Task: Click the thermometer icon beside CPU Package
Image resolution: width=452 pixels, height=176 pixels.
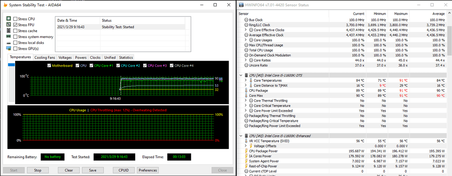Action: (246, 91)
